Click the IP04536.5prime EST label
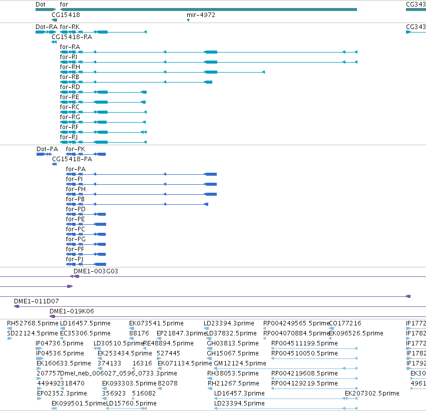The height and width of the screenshot is (411, 426). [60, 353]
